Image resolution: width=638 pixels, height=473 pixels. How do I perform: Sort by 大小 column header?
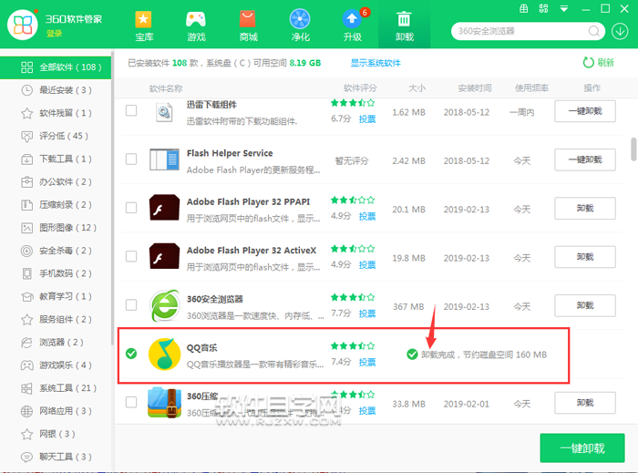click(417, 87)
